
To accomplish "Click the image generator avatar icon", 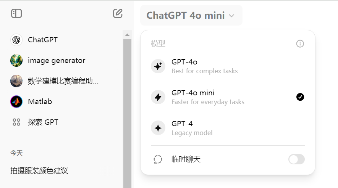I will point(16,61).
